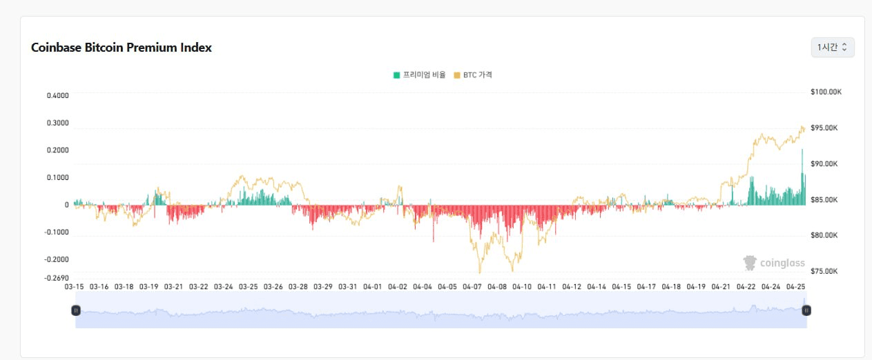
Task: Click the 03-15 date label
Action: (75, 286)
